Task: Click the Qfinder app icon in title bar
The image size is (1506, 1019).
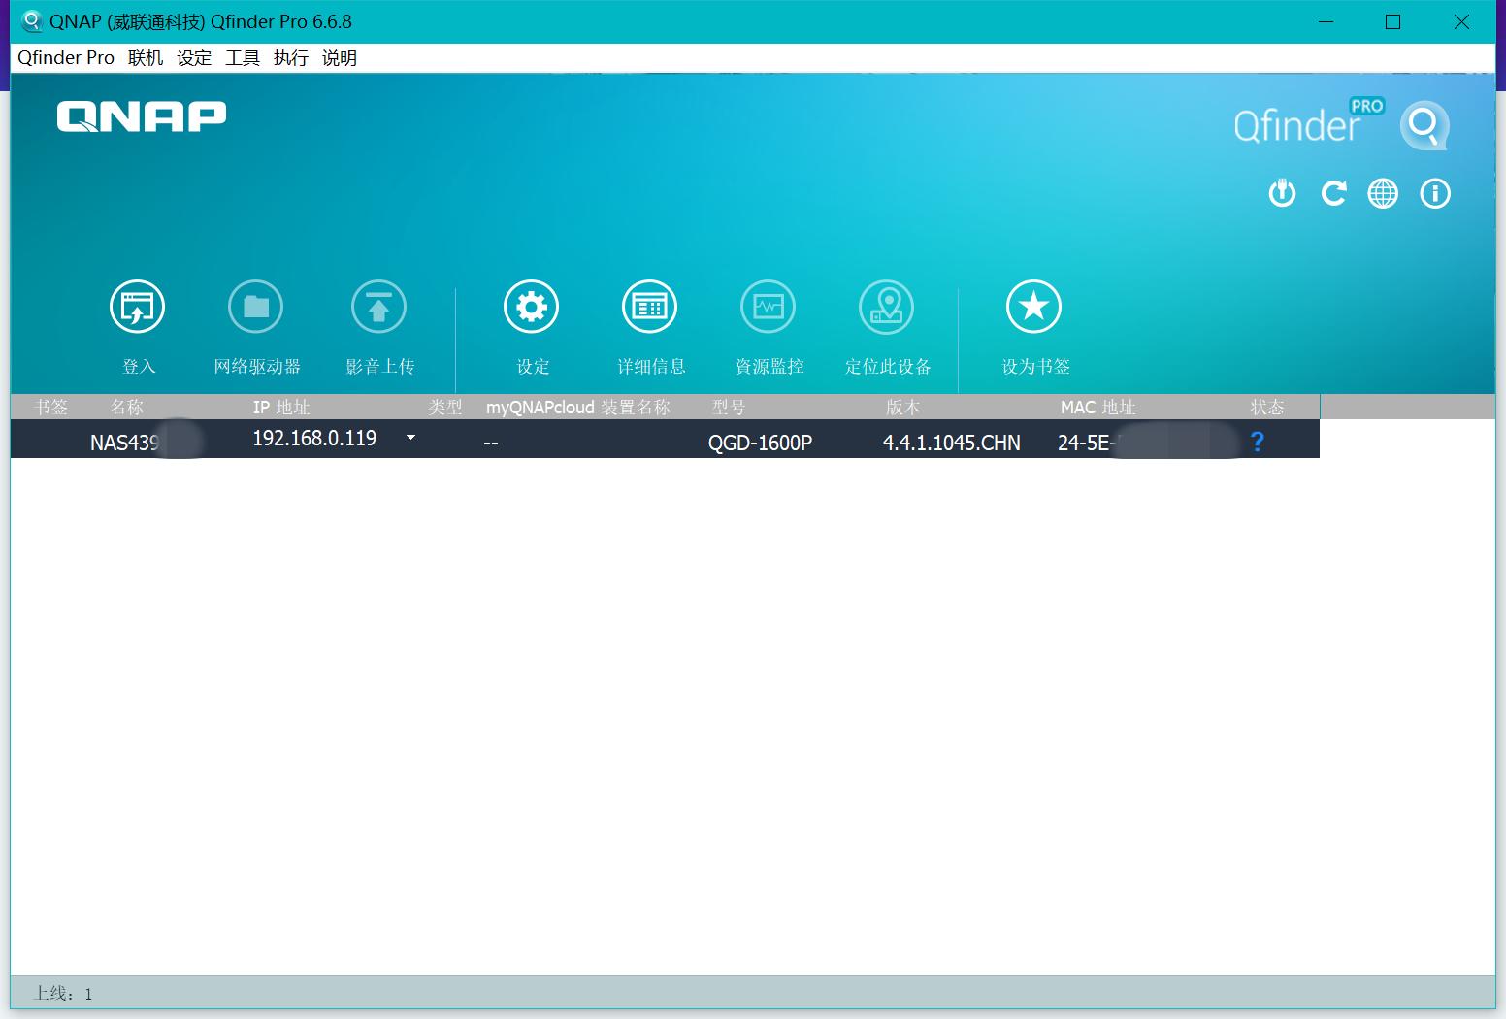Action: point(31,21)
